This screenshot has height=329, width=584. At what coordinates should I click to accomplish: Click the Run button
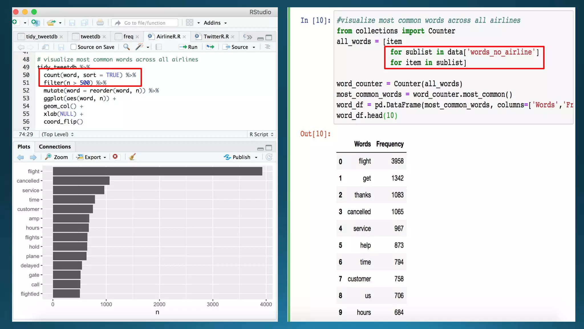pyautogui.click(x=188, y=47)
